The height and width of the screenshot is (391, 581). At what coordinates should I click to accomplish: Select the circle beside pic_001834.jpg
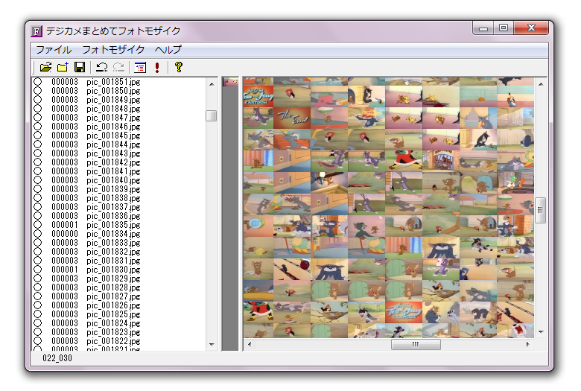(x=38, y=234)
